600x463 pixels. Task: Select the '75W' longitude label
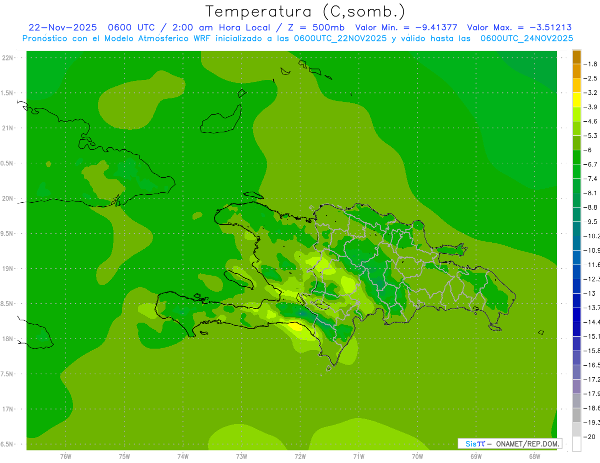[x=124, y=456]
